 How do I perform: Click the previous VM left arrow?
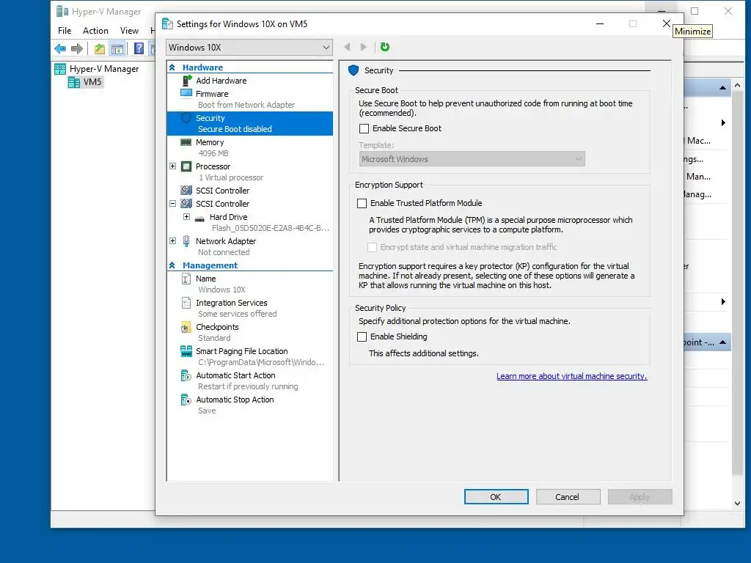347,47
